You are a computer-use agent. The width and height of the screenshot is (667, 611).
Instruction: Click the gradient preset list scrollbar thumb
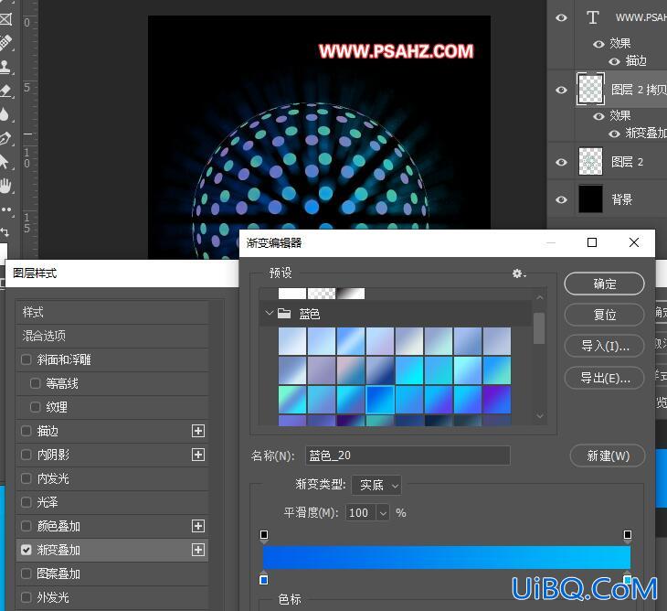[x=539, y=327]
